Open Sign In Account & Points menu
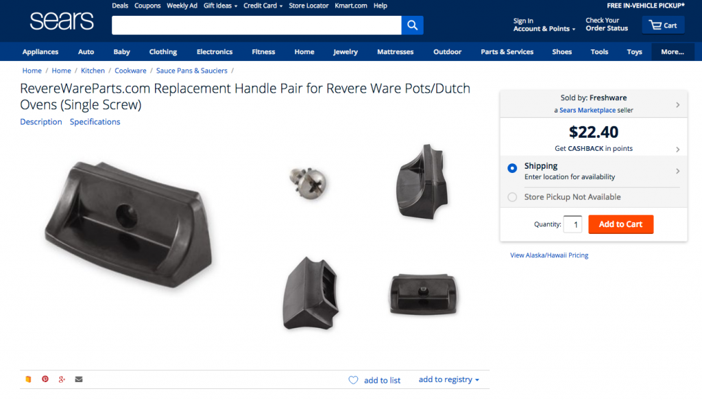This screenshot has height=400, width=702. click(x=544, y=25)
